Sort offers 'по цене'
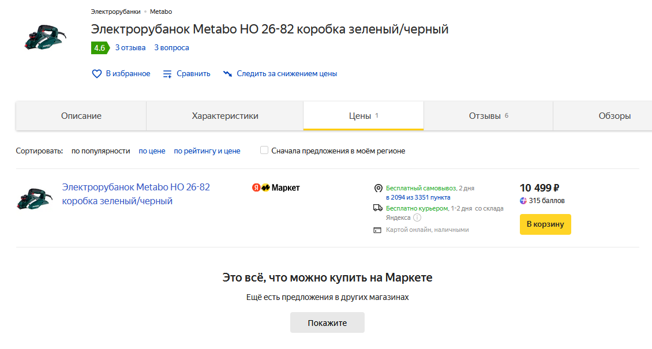 (x=152, y=151)
